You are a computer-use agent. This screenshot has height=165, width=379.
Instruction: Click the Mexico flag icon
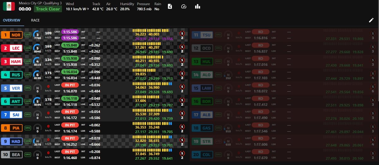pyautogui.click(x=9, y=6)
